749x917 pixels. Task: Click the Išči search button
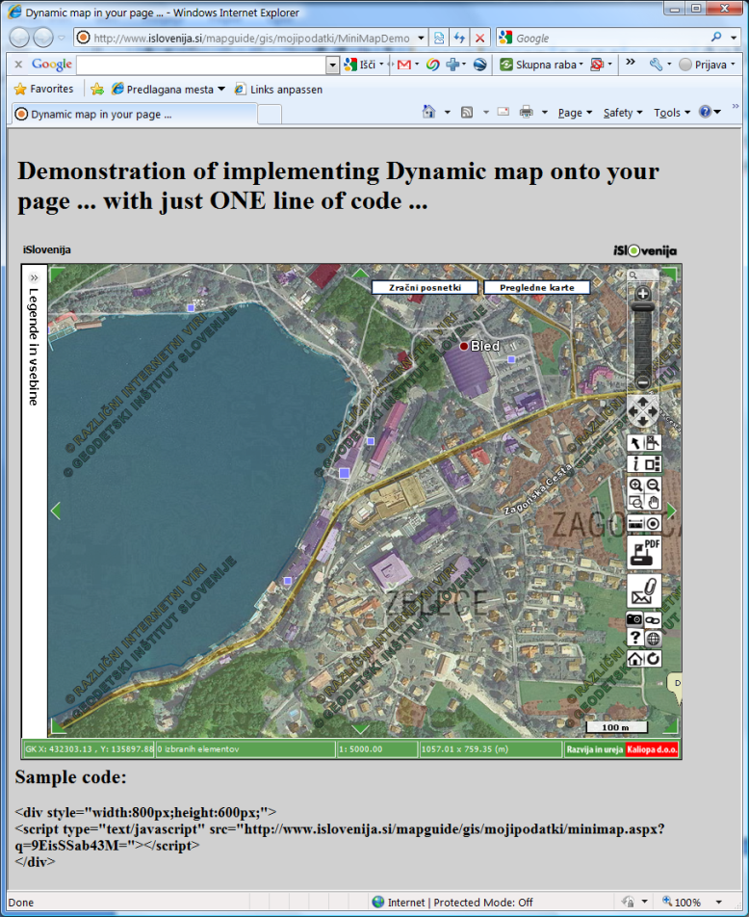tap(363, 65)
